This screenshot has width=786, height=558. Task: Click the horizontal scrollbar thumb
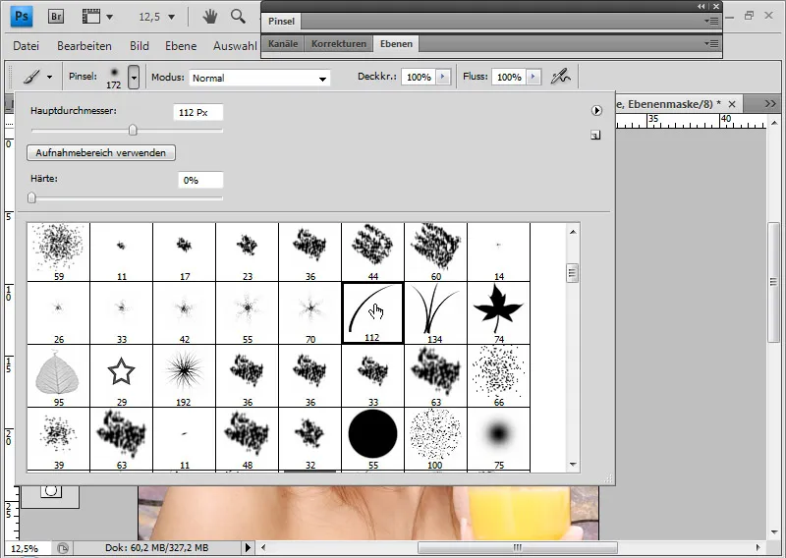518,547
